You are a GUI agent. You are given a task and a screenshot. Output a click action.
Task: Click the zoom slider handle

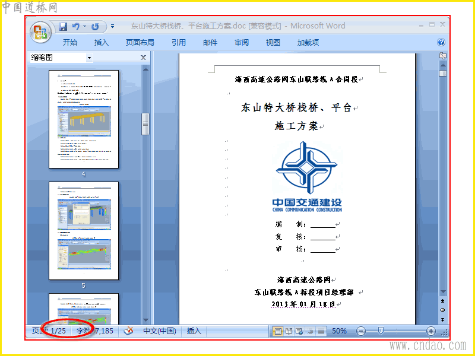[x=381, y=331]
